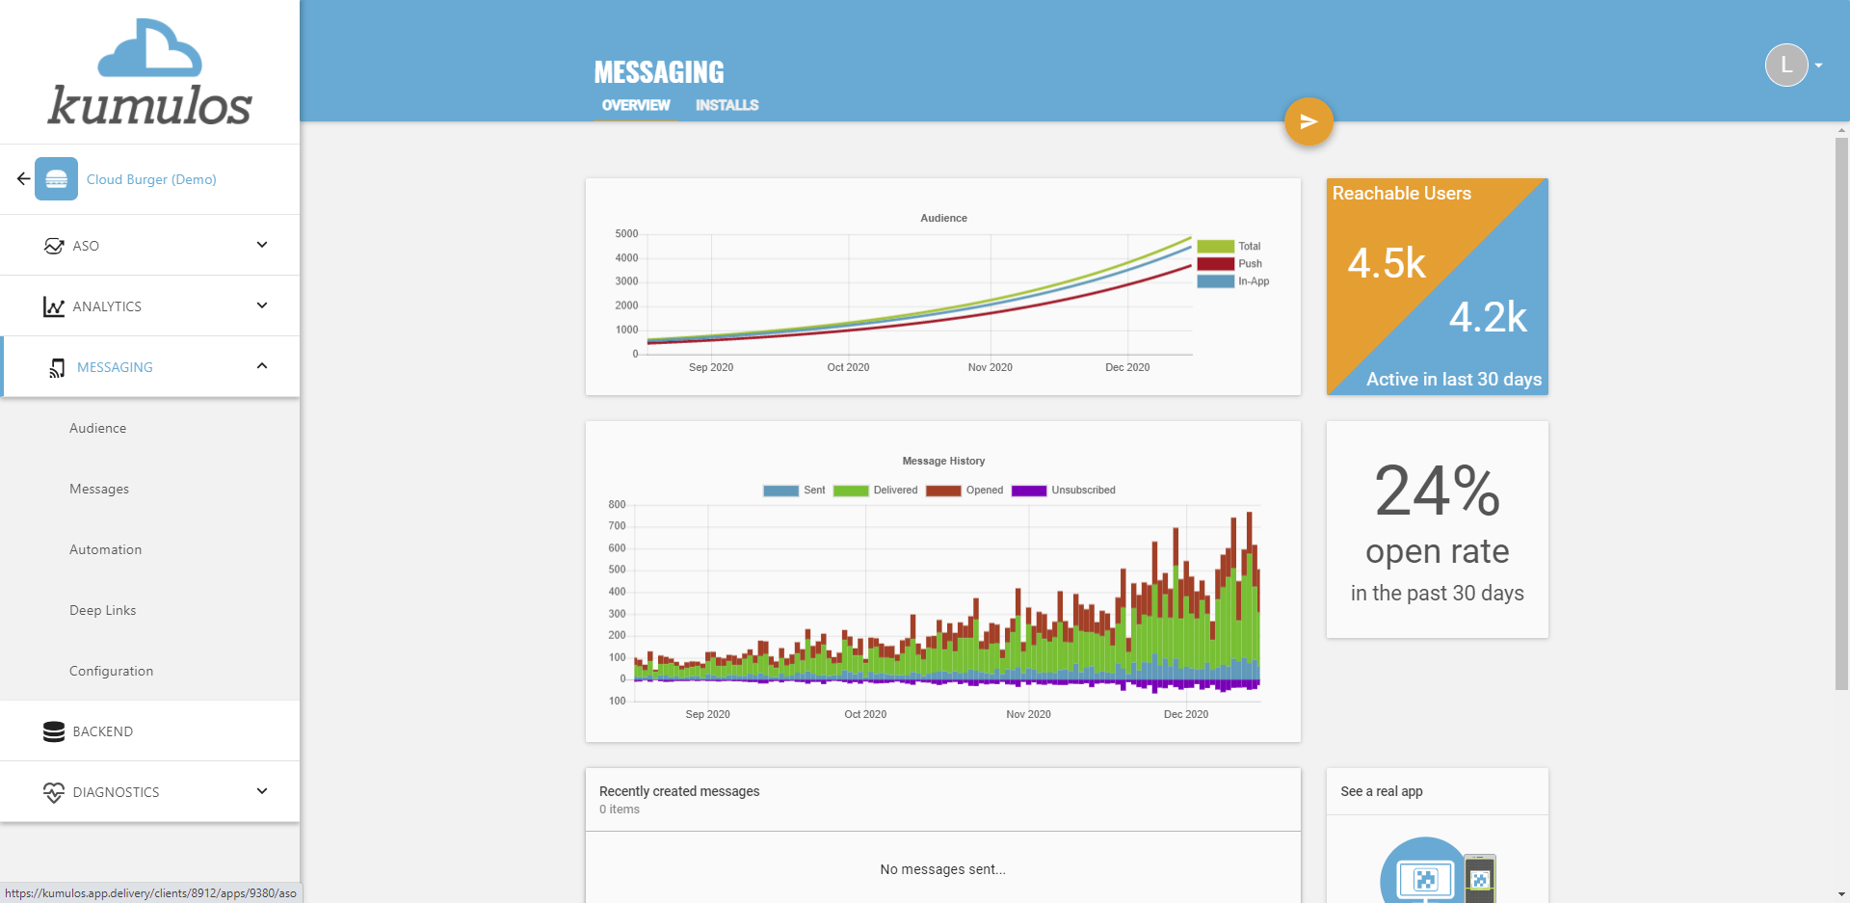
Task: Expand the Diagnostics section chevron
Action: tap(262, 791)
